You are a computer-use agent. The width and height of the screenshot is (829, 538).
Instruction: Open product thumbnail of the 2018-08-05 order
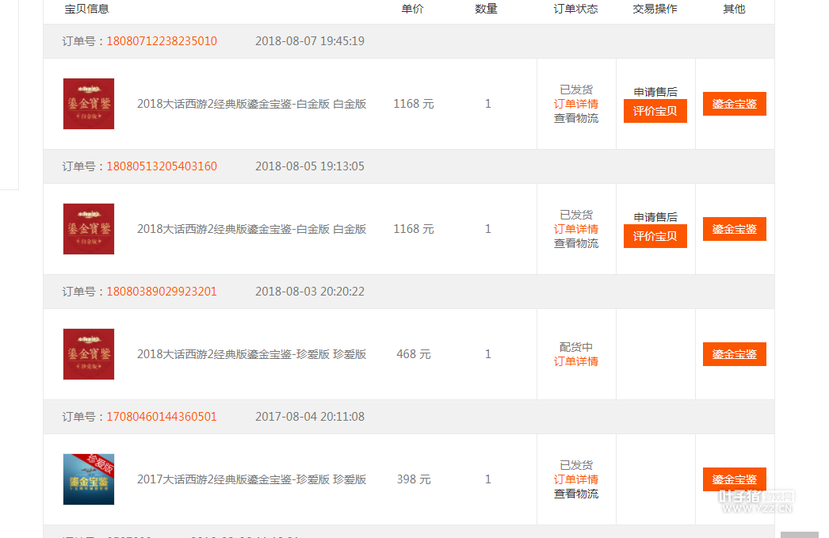tap(89, 229)
